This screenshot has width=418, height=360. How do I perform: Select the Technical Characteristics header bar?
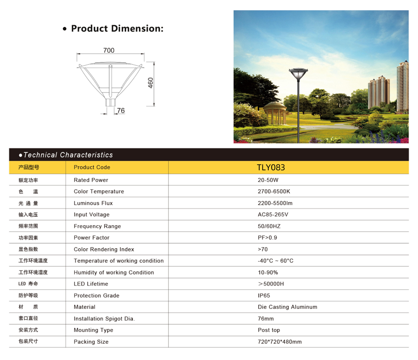[209, 155]
